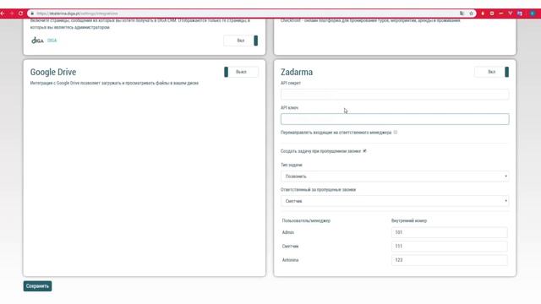The height and width of the screenshot is (304, 541).
Task: Edit Antonina internal number field 123
Action: [449, 260]
